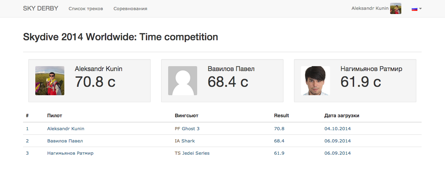Select the IA Shark wingsuit link

(185, 141)
